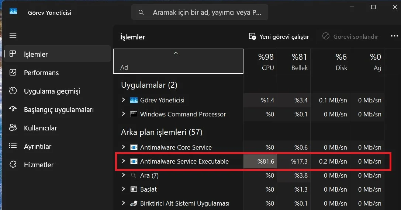Toggle sort arrow on Ad column
Image resolution: width=401 pixels, height=210 pixels.
176,53
